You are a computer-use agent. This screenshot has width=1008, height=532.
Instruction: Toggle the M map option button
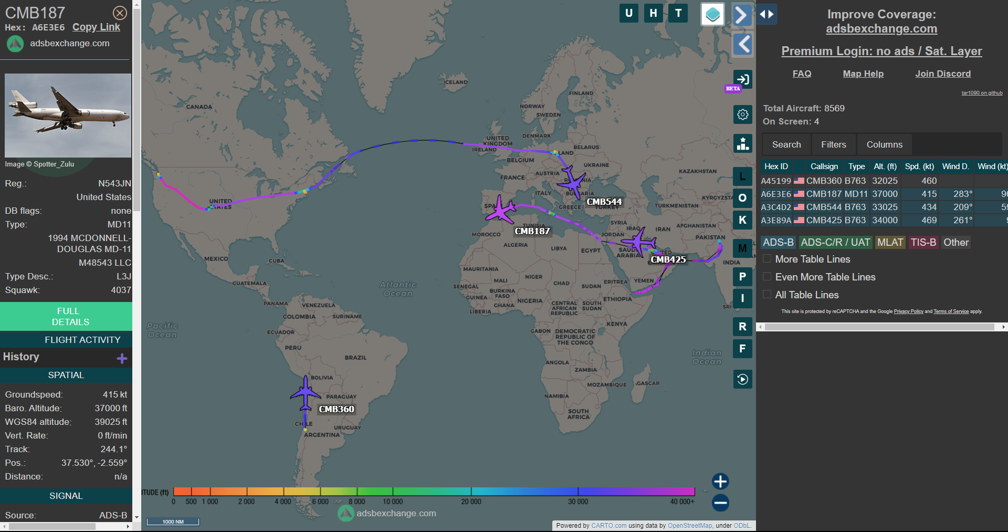742,248
